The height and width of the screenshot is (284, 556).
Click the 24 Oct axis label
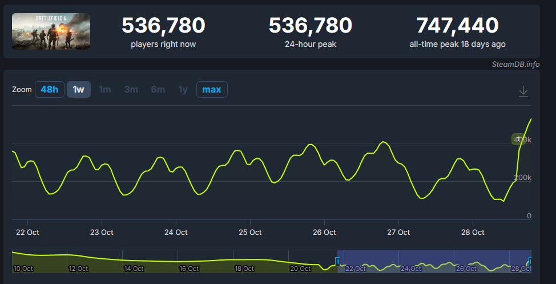pyautogui.click(x=176, y=232)
